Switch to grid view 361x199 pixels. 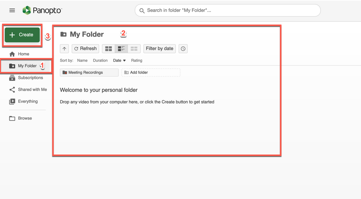pyautogui.click(x=109, y=49)
